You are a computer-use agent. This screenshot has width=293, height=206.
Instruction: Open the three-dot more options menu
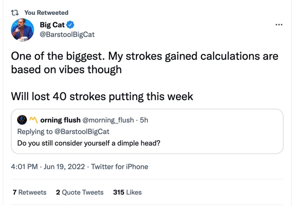point(279,25)
